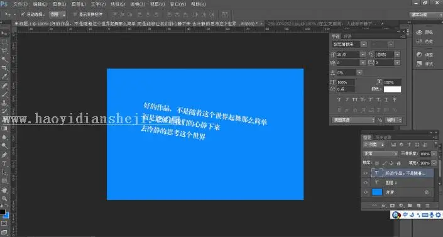
Task: Click the lock image pixels brush icon
Action: [384, 163]
